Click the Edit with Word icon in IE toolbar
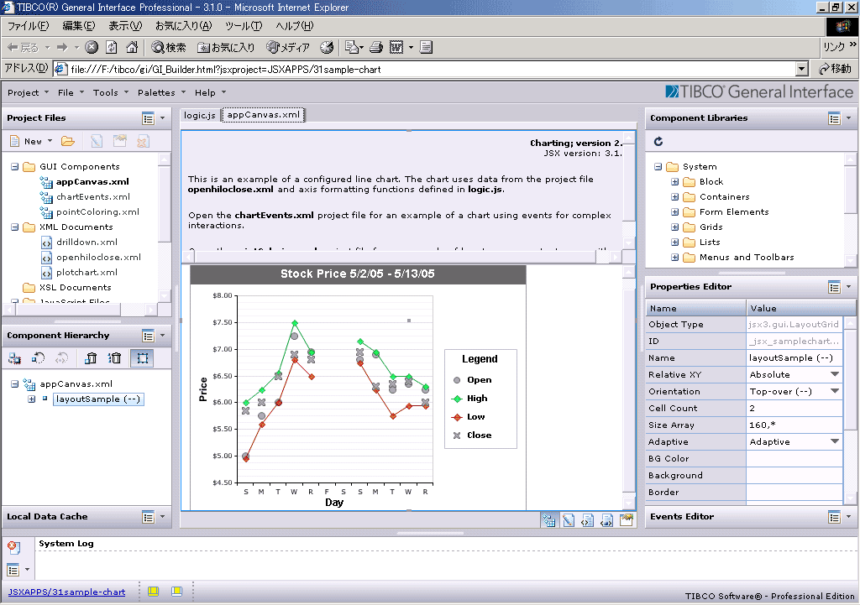860x605 pixels. coord(396,47)
